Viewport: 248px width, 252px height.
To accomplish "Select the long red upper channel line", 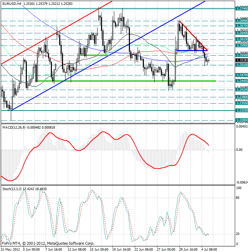I will pos(56,33).
